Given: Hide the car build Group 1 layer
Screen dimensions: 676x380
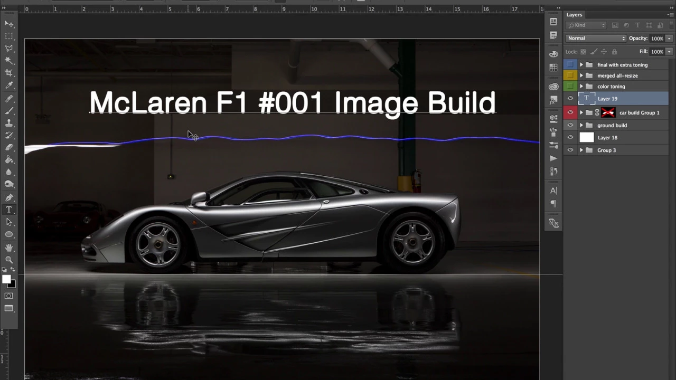Looking at the screenshot, I should [x=570, y=112].
